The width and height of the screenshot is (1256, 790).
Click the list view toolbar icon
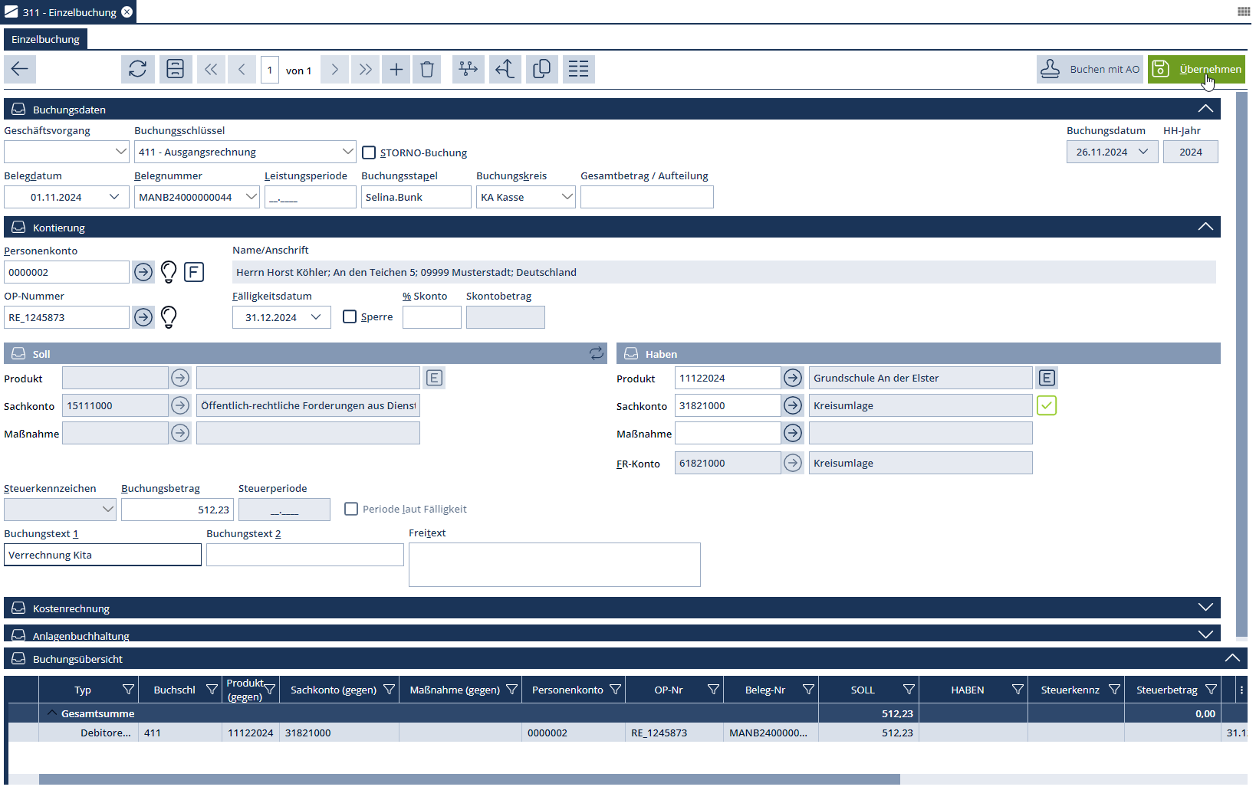point(579,70)
